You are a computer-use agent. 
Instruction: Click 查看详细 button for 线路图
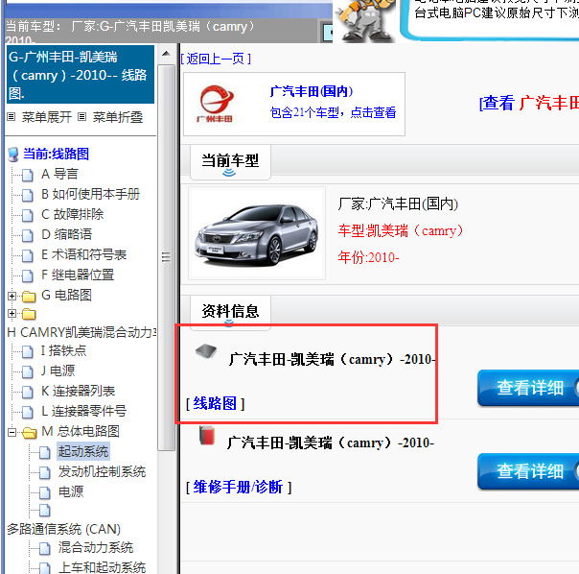point(528,388)
